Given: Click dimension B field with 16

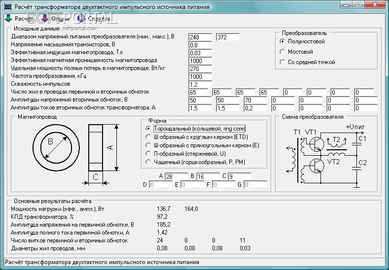Looking at the screenshot, I should (208, 176).
